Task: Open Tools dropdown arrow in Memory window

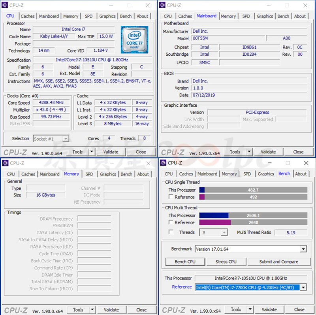Action: pos(92,309)
